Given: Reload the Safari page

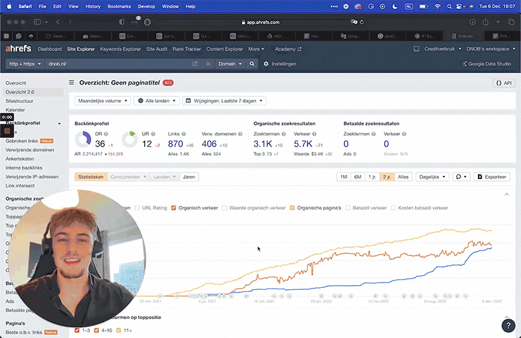Looking at the screenshot, I should coord(362,22).
